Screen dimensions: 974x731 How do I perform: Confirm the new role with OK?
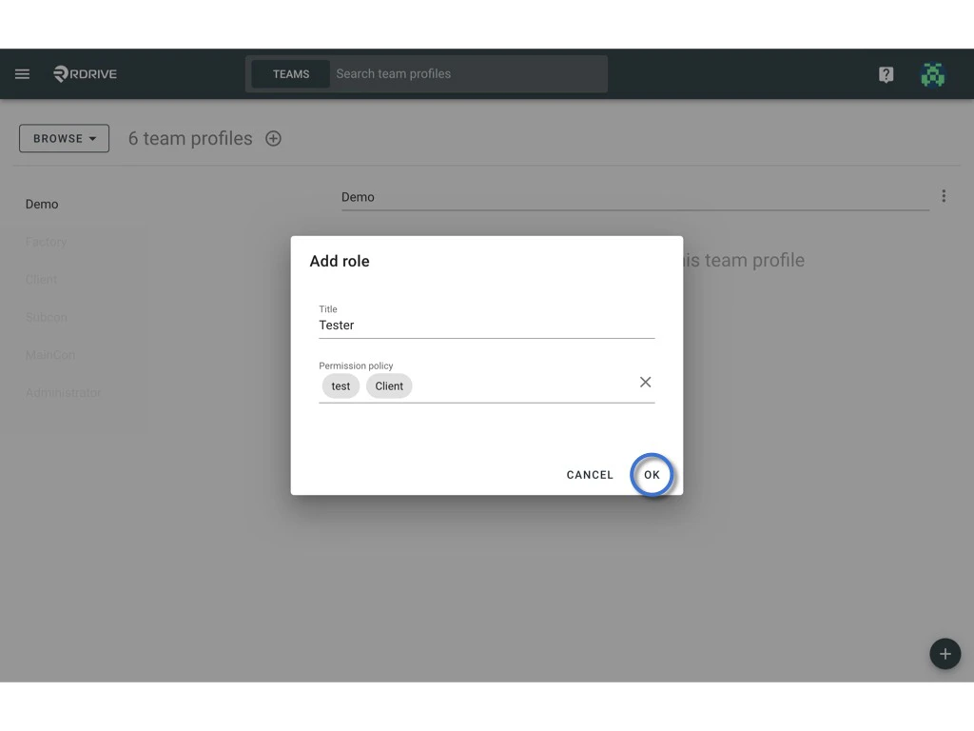(652, 474)
